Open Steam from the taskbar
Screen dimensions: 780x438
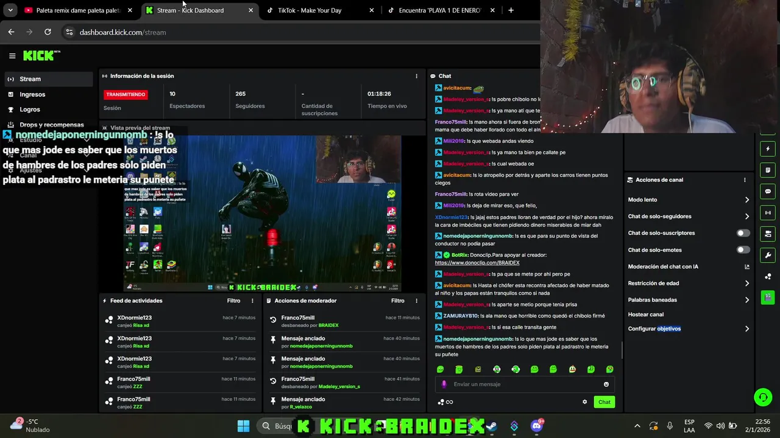491,426
